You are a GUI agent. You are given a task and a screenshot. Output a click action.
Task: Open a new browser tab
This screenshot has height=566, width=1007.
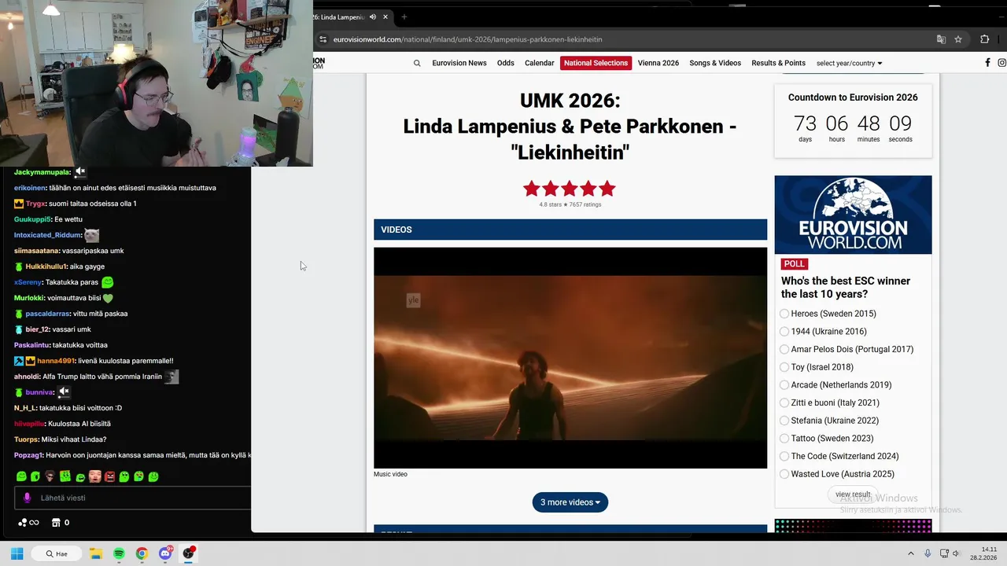(x=404, y=17)
